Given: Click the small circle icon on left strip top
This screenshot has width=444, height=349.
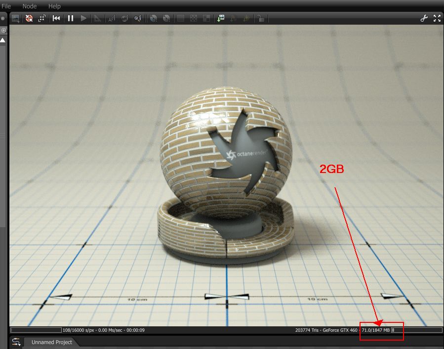Looking at the screenshot, I should [3, 19].
